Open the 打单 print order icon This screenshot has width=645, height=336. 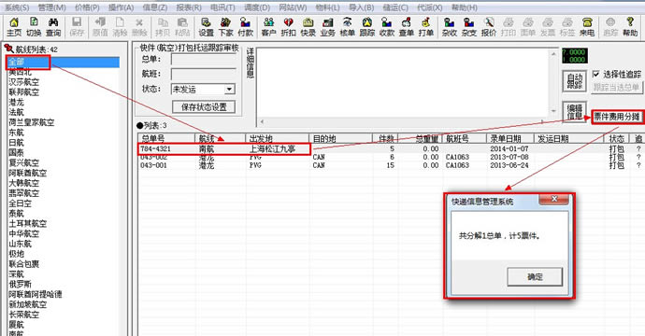click(x=425, y=27)
